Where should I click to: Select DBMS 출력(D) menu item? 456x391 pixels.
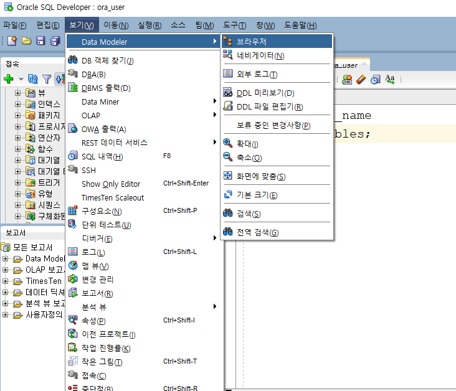(143, 88)
